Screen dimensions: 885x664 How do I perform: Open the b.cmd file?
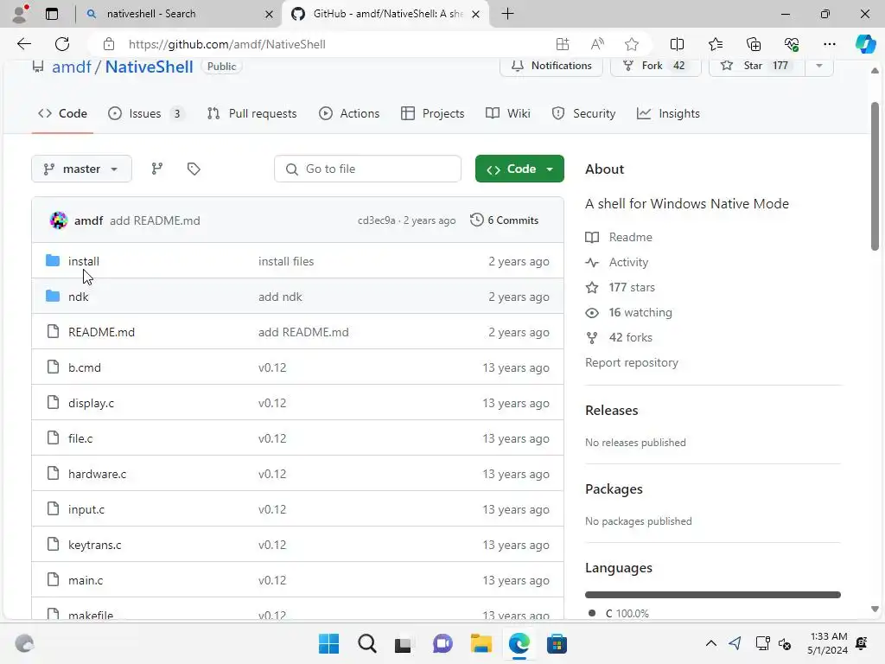85,367
